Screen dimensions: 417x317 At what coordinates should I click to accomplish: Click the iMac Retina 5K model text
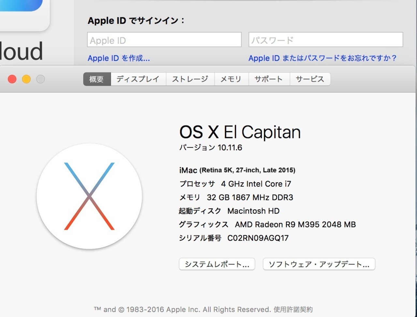pos(237,170)
